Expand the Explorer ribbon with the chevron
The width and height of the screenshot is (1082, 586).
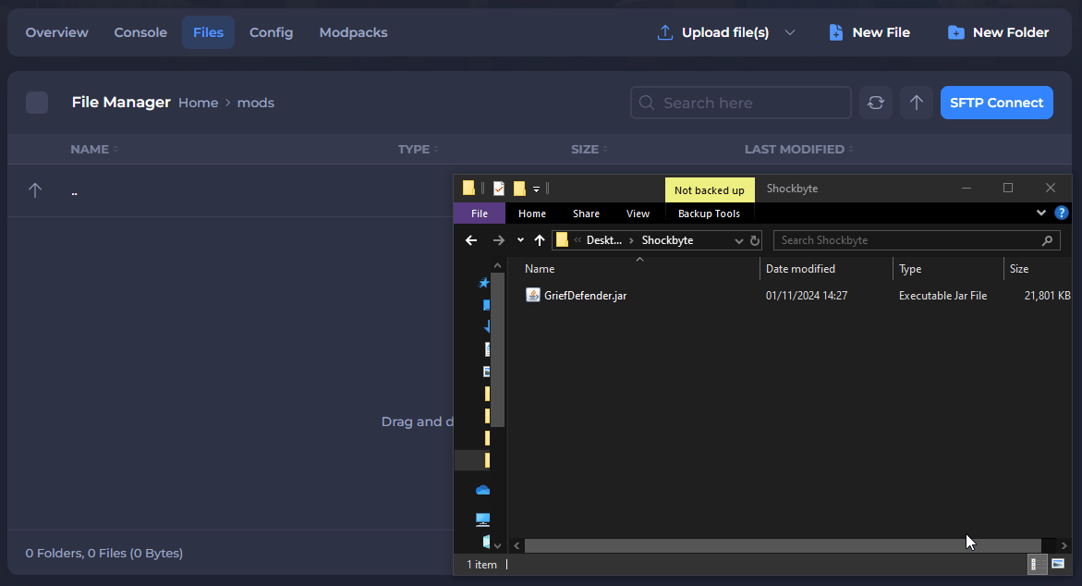(1041, 213)
